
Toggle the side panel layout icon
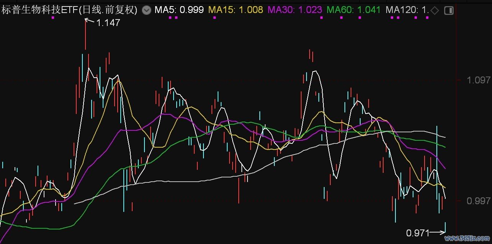click(x=449, y=11)
